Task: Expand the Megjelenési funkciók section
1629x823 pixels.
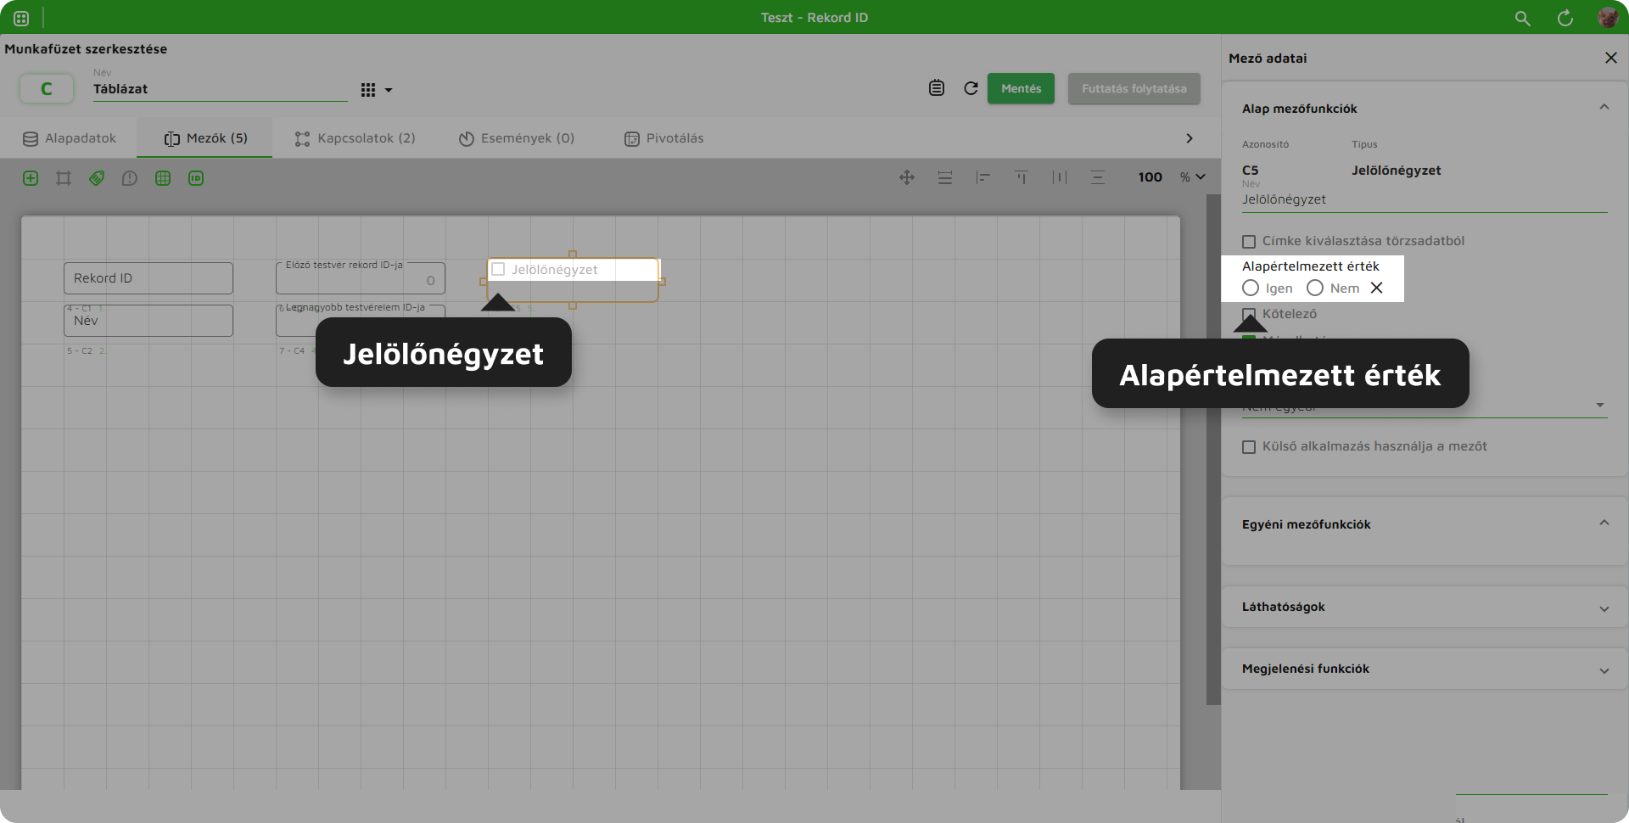Action: pos(1604,670)
